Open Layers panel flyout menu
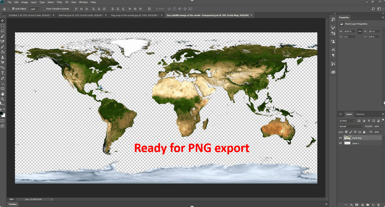Screen dimensions: 385x207 coord(383,114)
